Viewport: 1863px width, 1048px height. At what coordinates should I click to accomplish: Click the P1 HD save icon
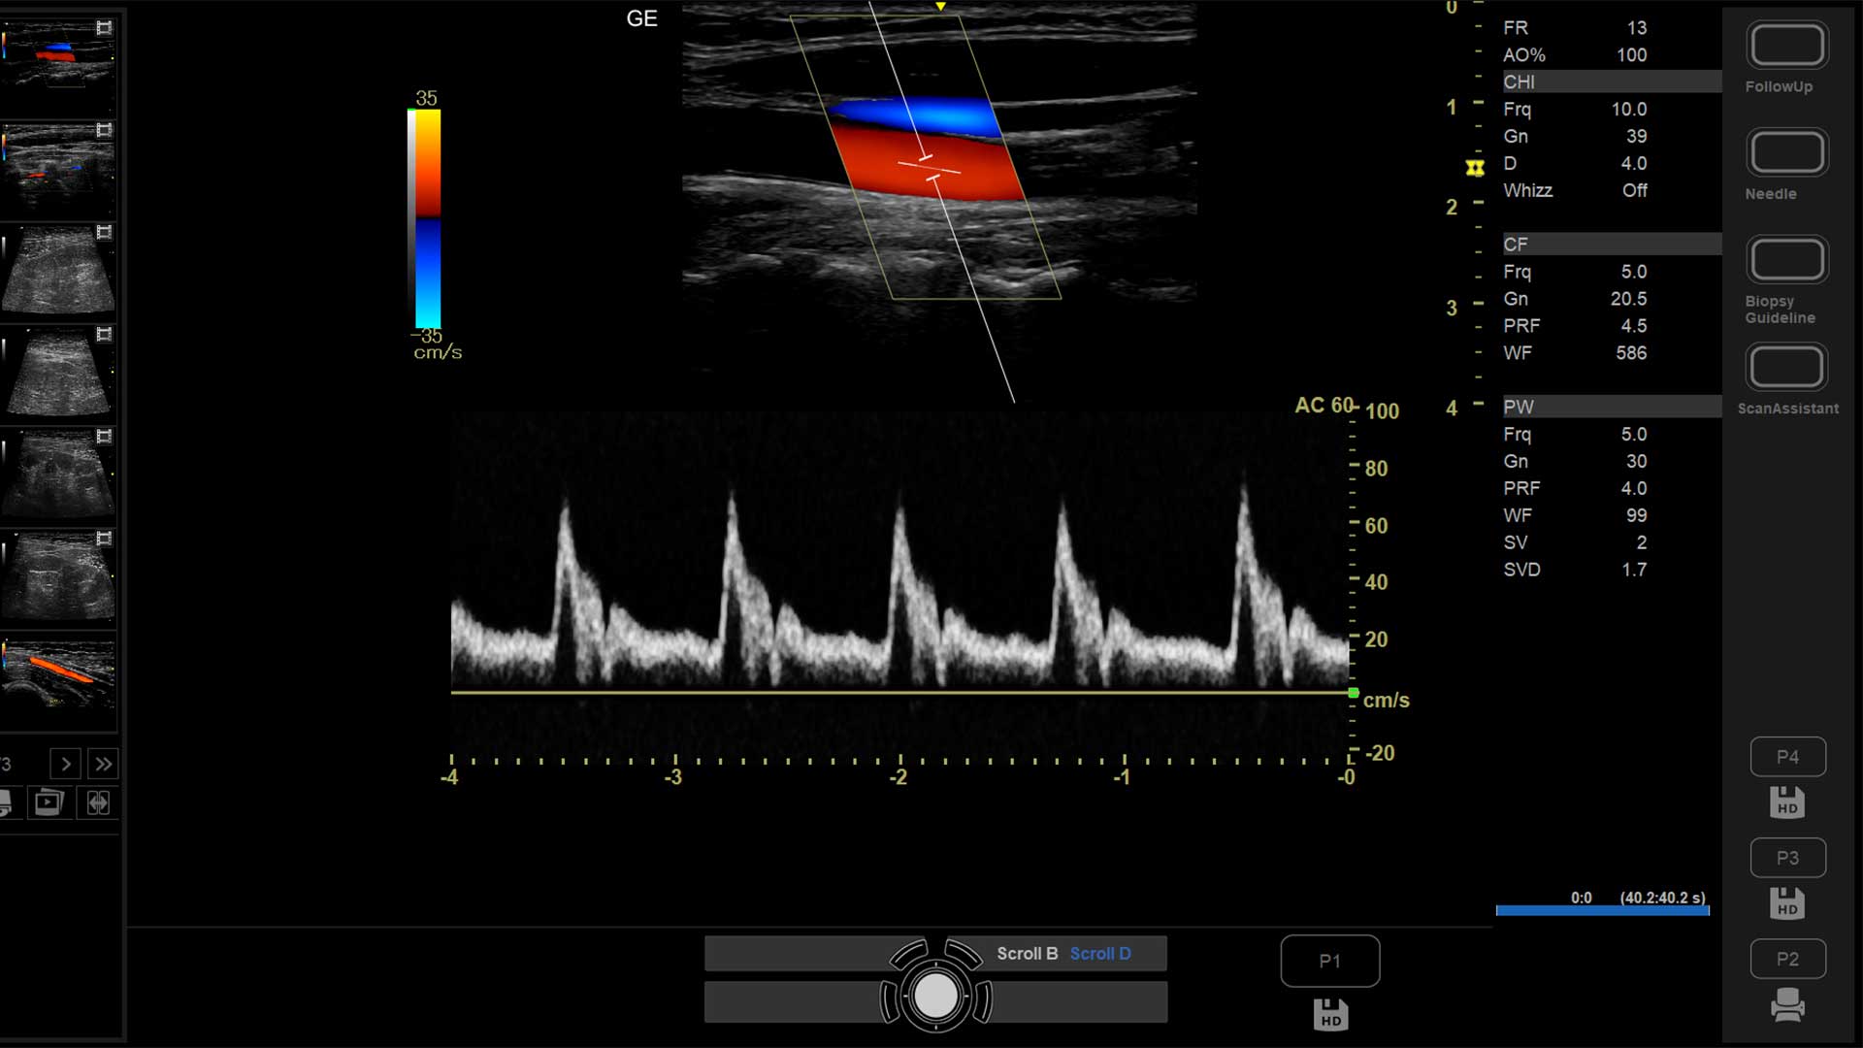pyautogui.click(x=1330, y=1015)
